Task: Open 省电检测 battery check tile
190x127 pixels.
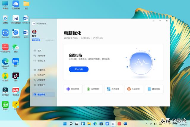Action: 93,89
